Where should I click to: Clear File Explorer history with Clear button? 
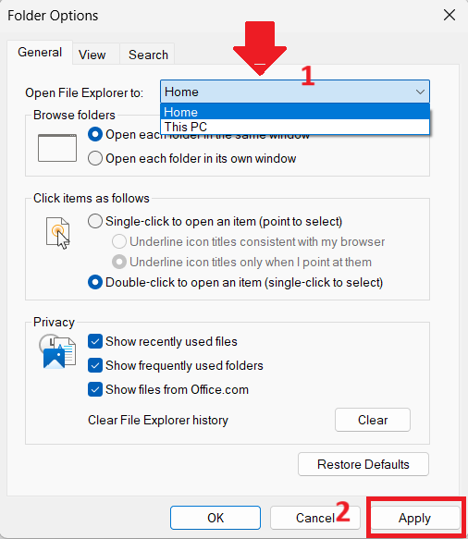click(x=373, y=420)
